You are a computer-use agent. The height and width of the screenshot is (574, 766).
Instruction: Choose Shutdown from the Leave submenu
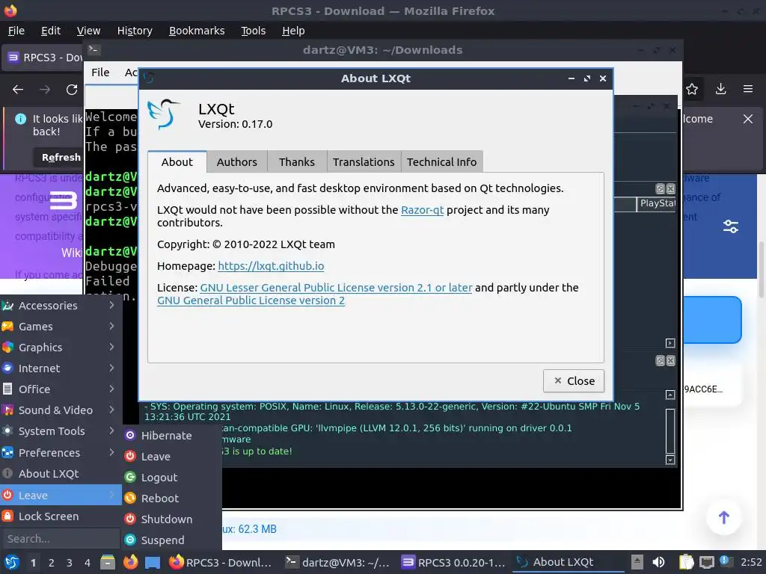coord(172,519)
